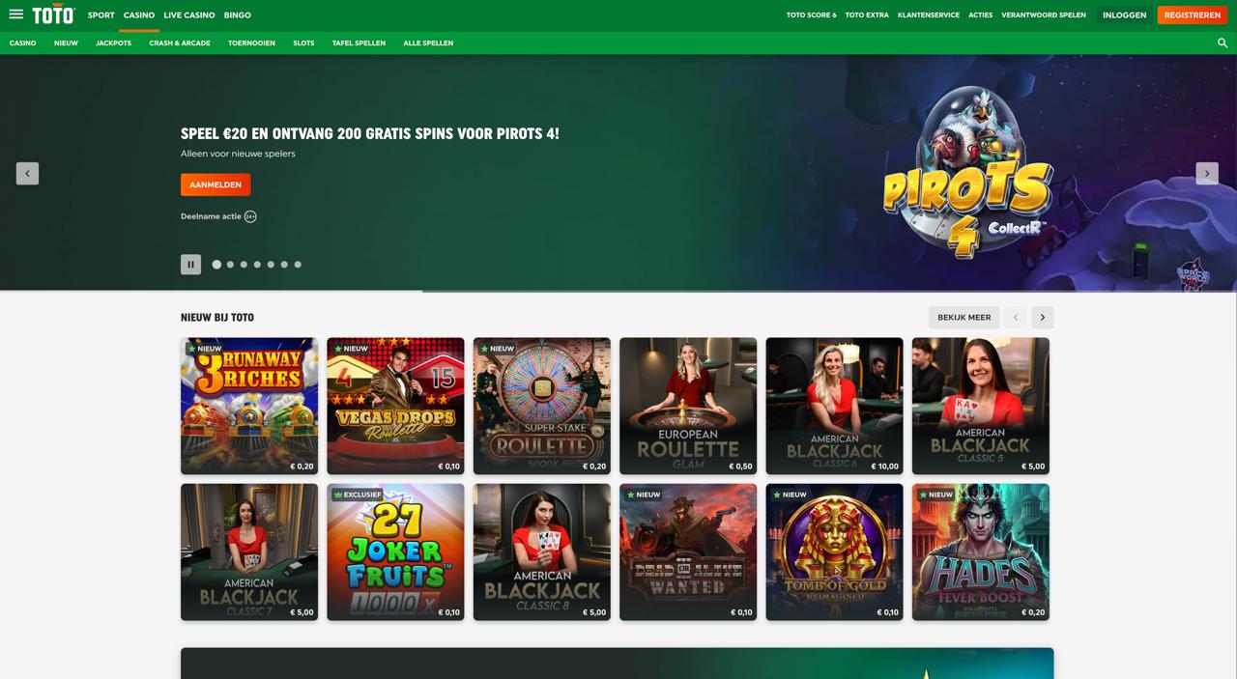The width and height of the screenshot is (1237, 679).
Task: Open the Jackpots category
Action: coord(113,43)
